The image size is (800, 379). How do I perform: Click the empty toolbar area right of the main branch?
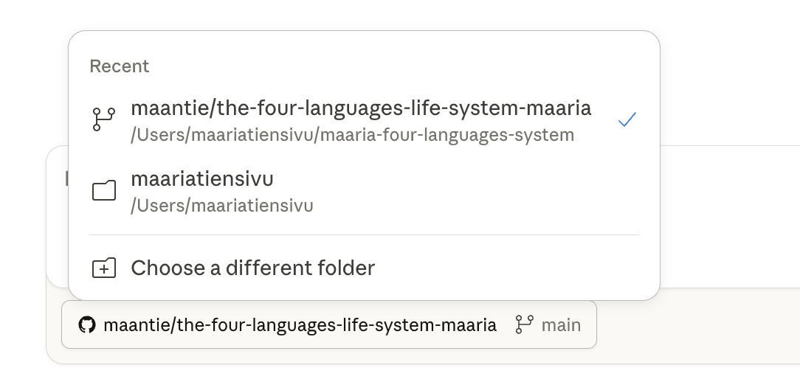tap(694, 324)
